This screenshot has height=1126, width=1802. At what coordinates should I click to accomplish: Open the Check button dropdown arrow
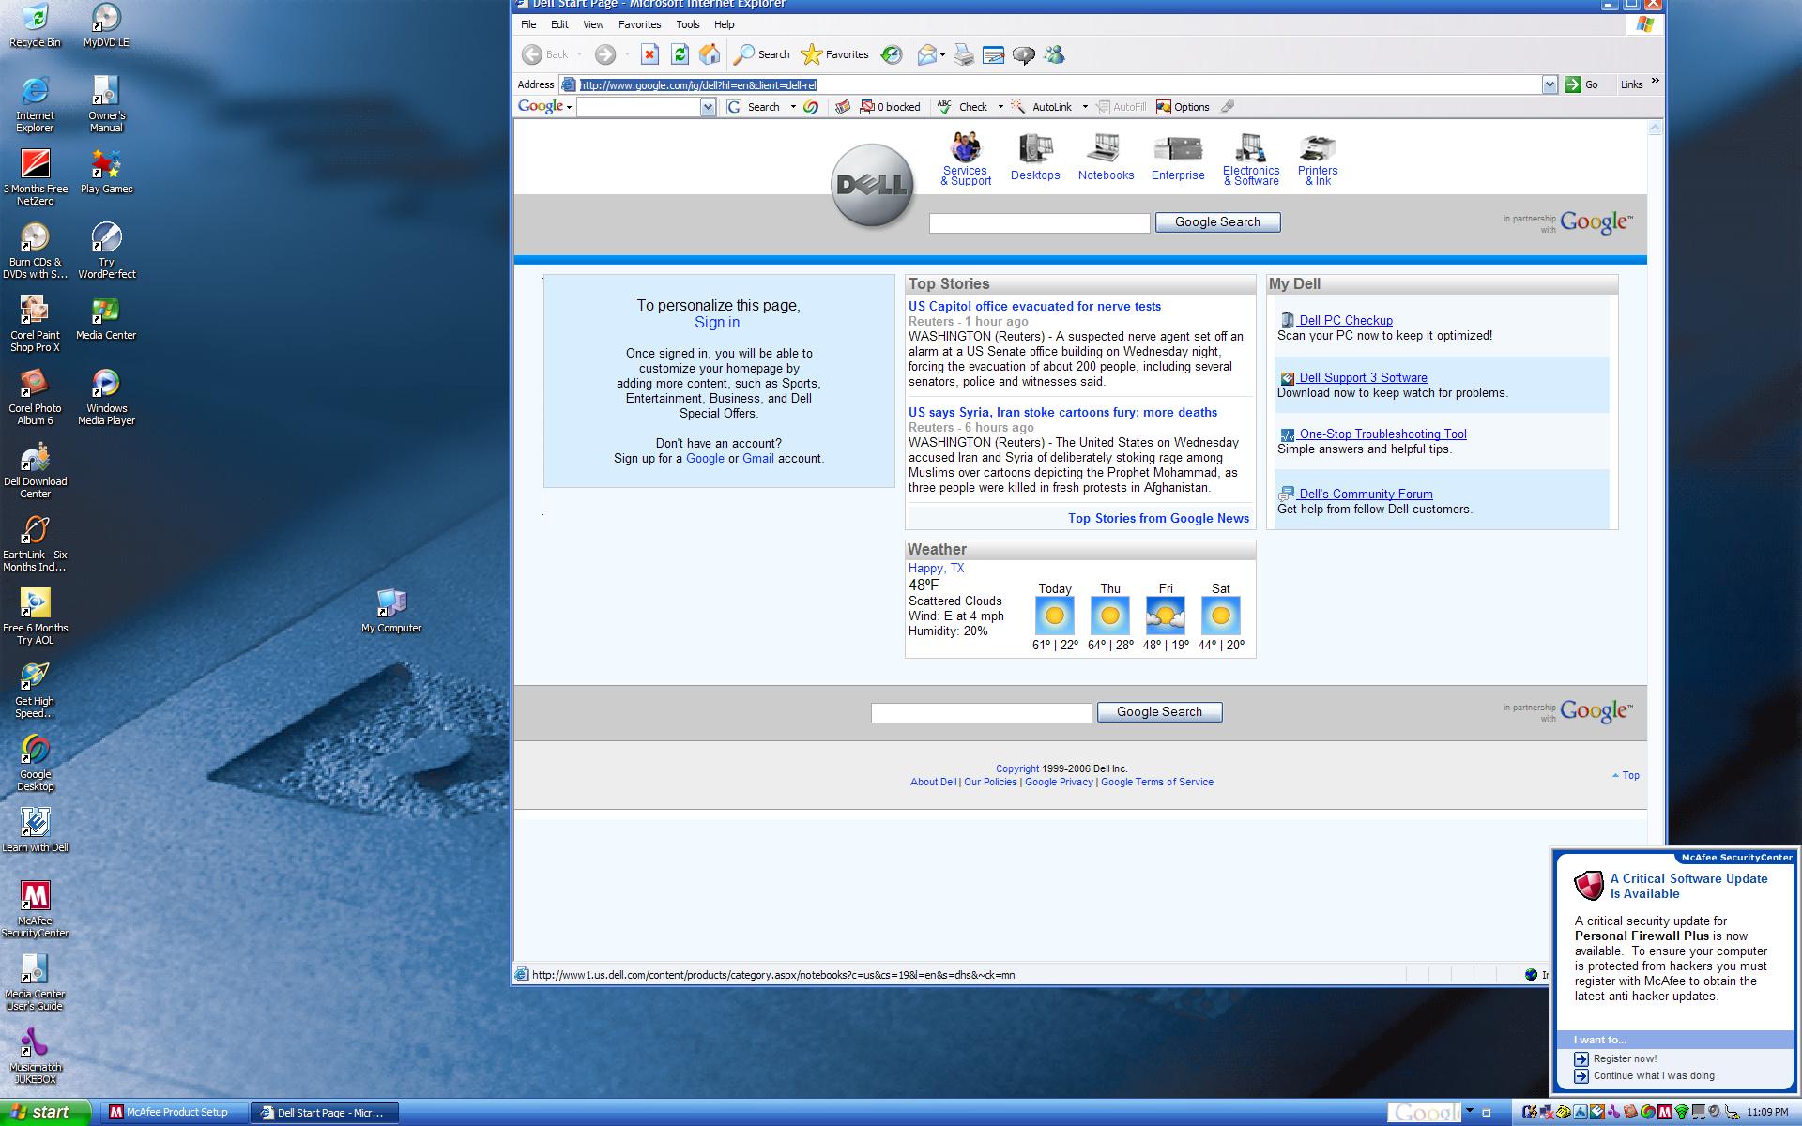[x=1000, y=107]
